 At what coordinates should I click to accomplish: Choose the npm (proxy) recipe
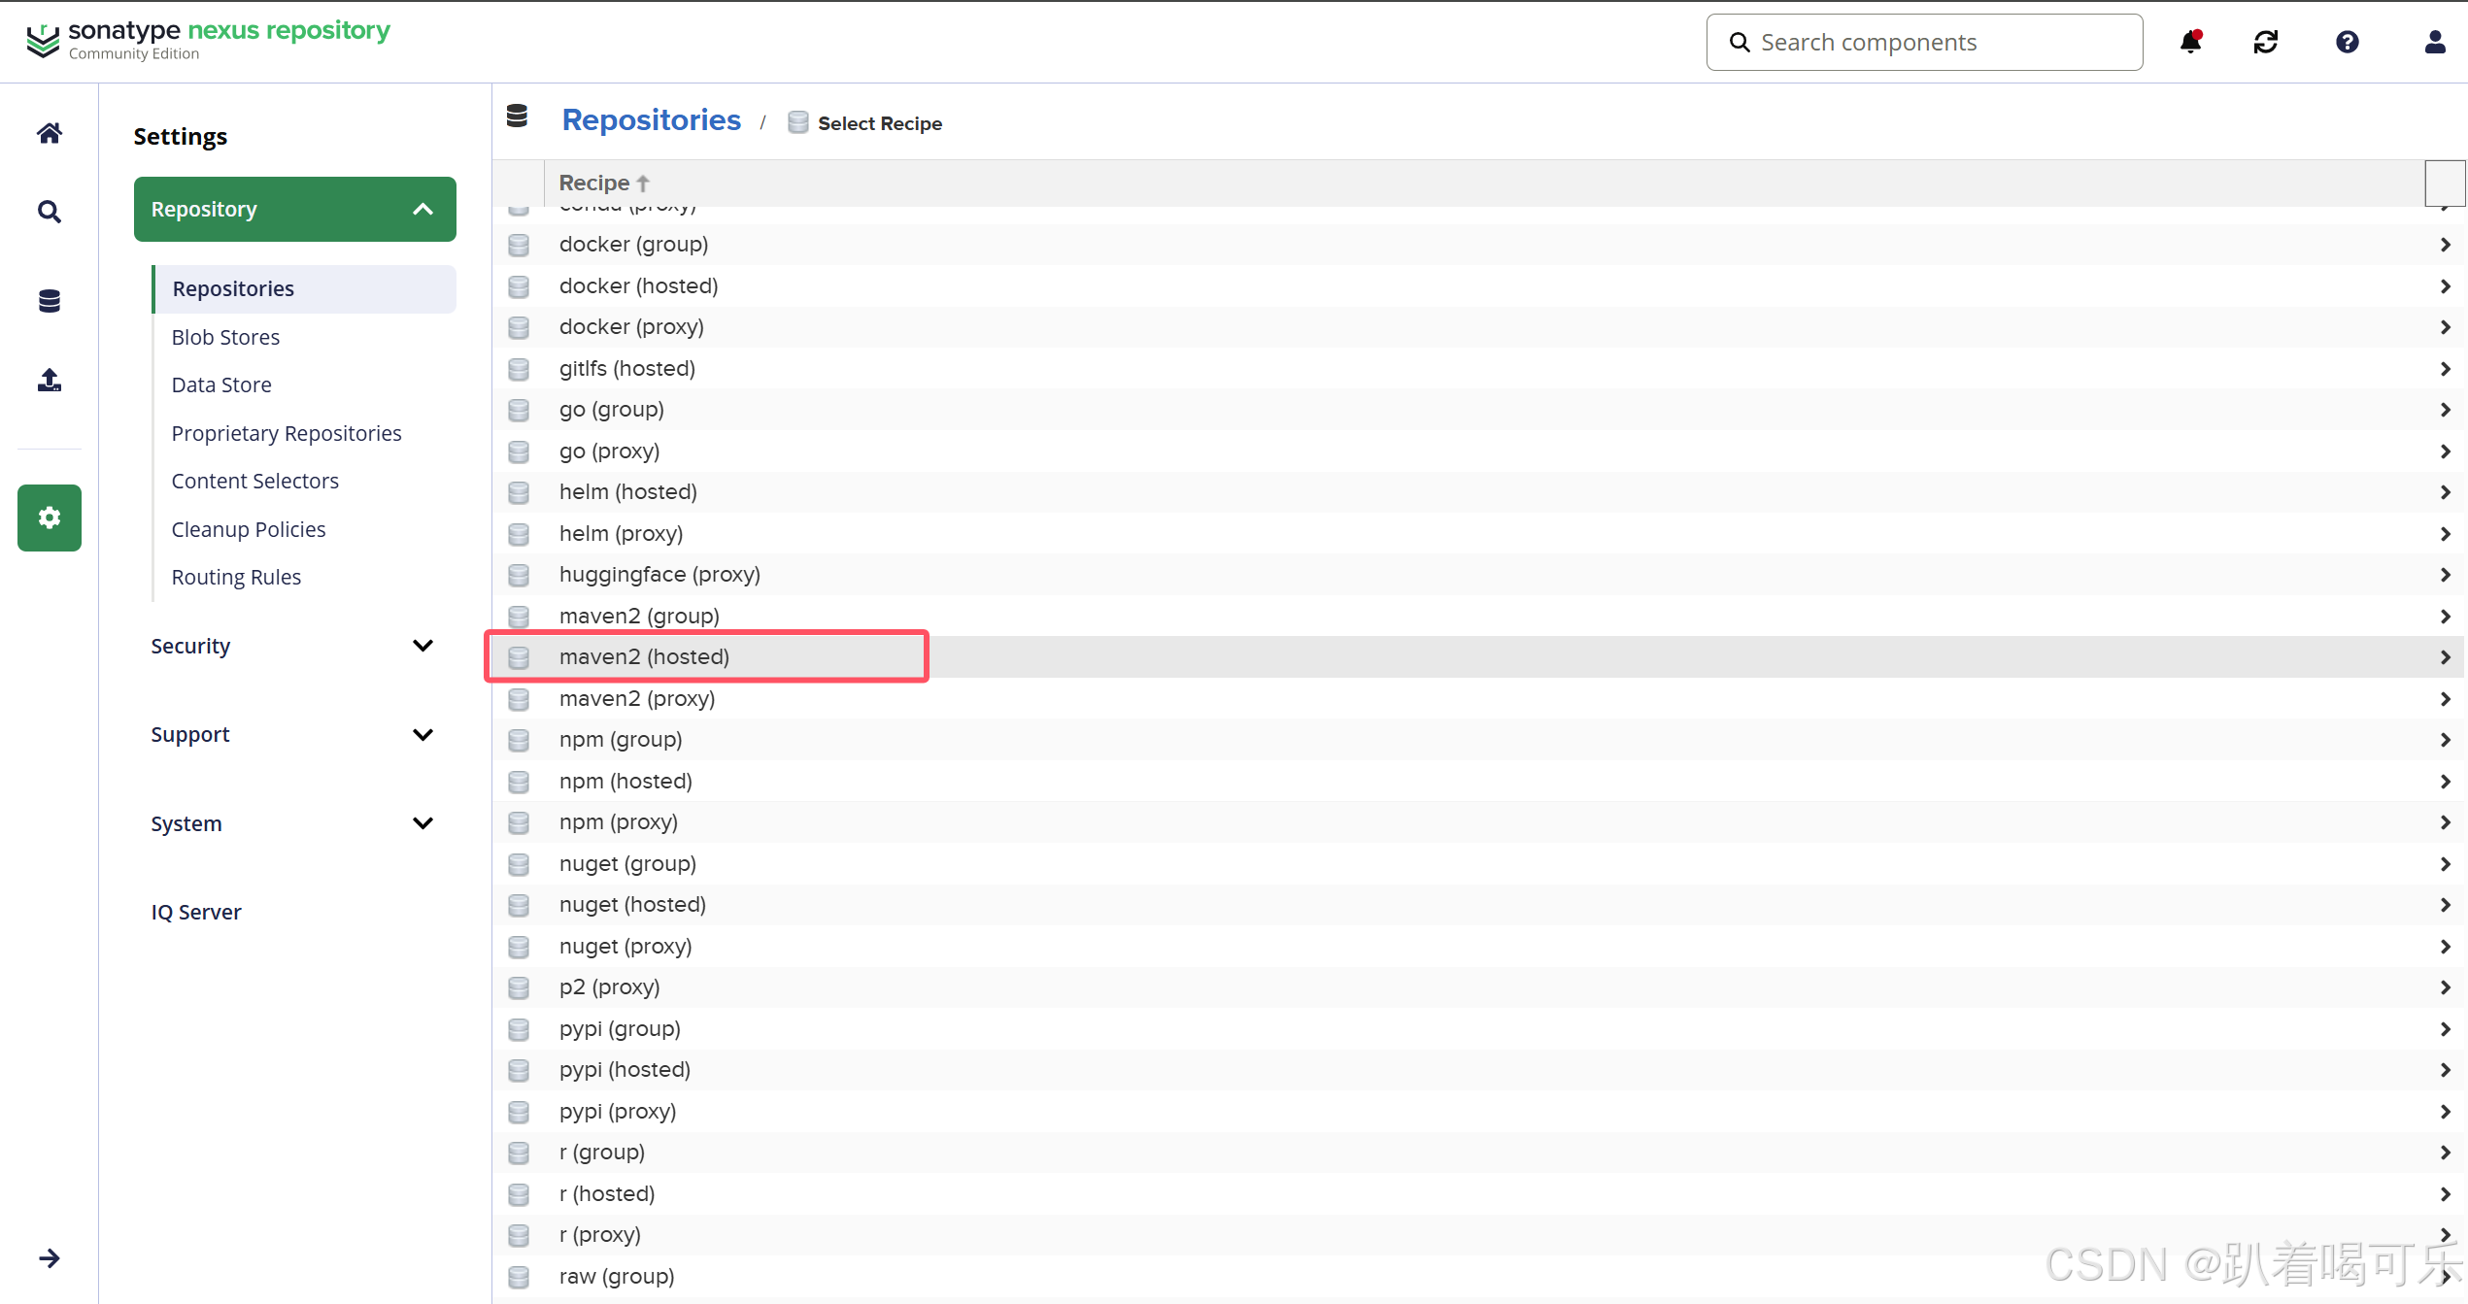(x=1478, y=822)
